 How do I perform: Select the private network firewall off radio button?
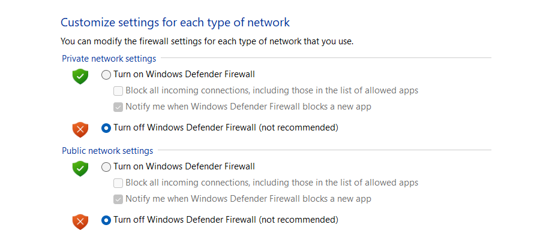[106, 127]
